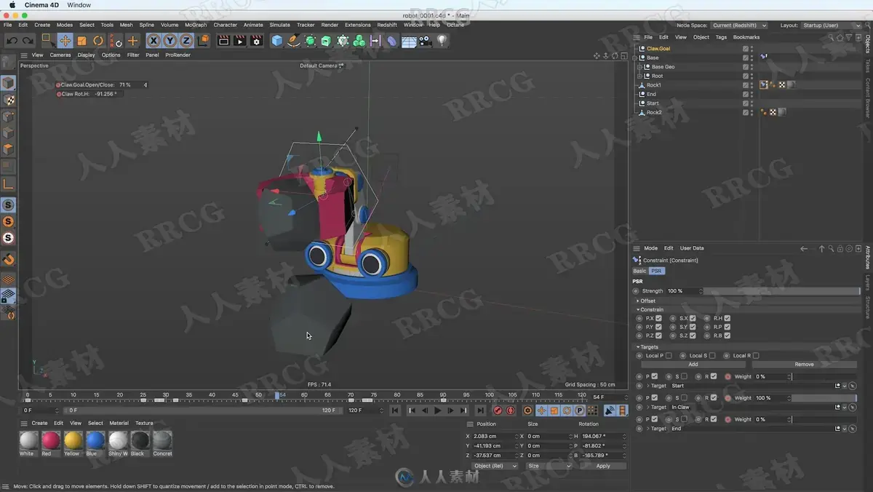
Task: Select the Move tool
Action: pyautogui.click(x=65, y=41)
